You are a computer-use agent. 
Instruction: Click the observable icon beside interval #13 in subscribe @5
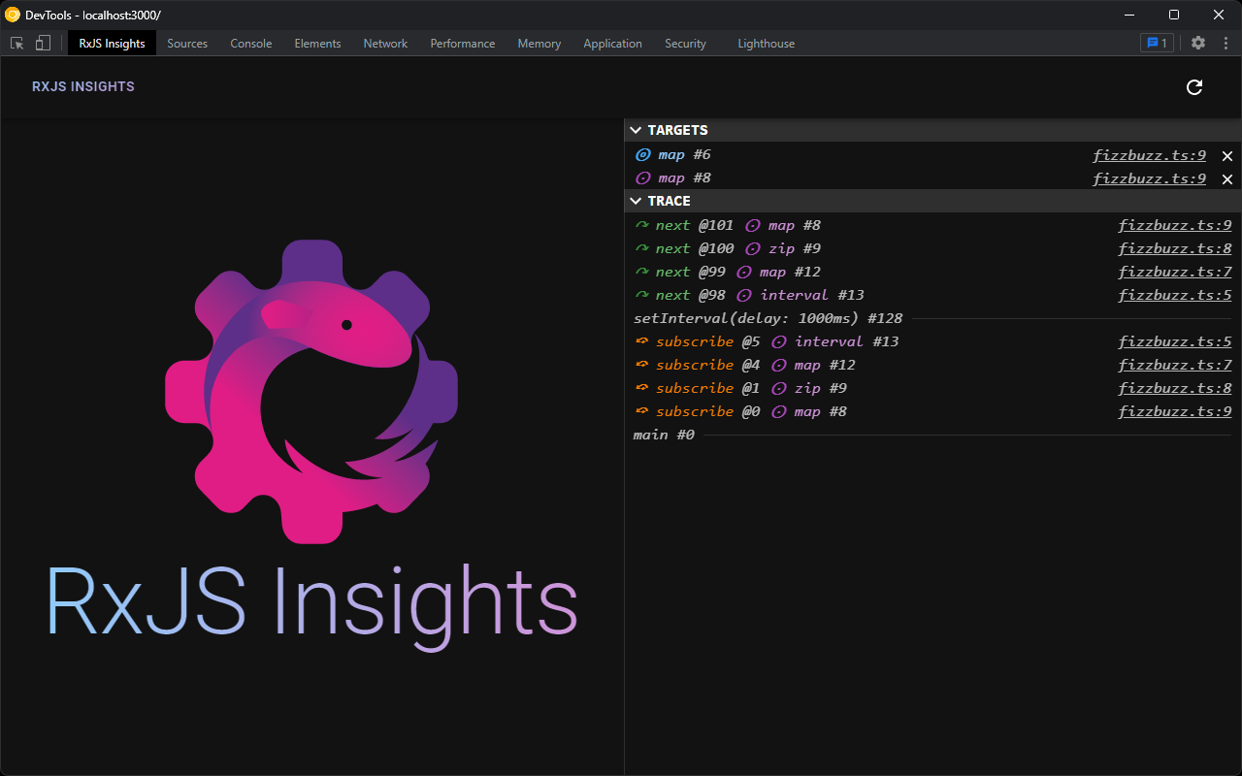pyautogui.click(x=779, y=342)
